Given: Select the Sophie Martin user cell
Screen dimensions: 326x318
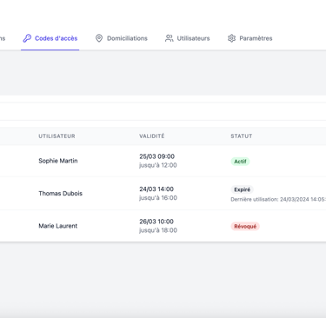Looking at the screenshot, I should (58, 161).
